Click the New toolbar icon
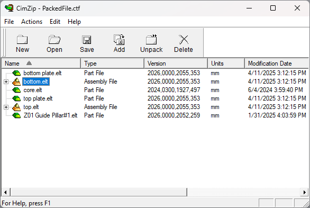 [x=22, y=40]
